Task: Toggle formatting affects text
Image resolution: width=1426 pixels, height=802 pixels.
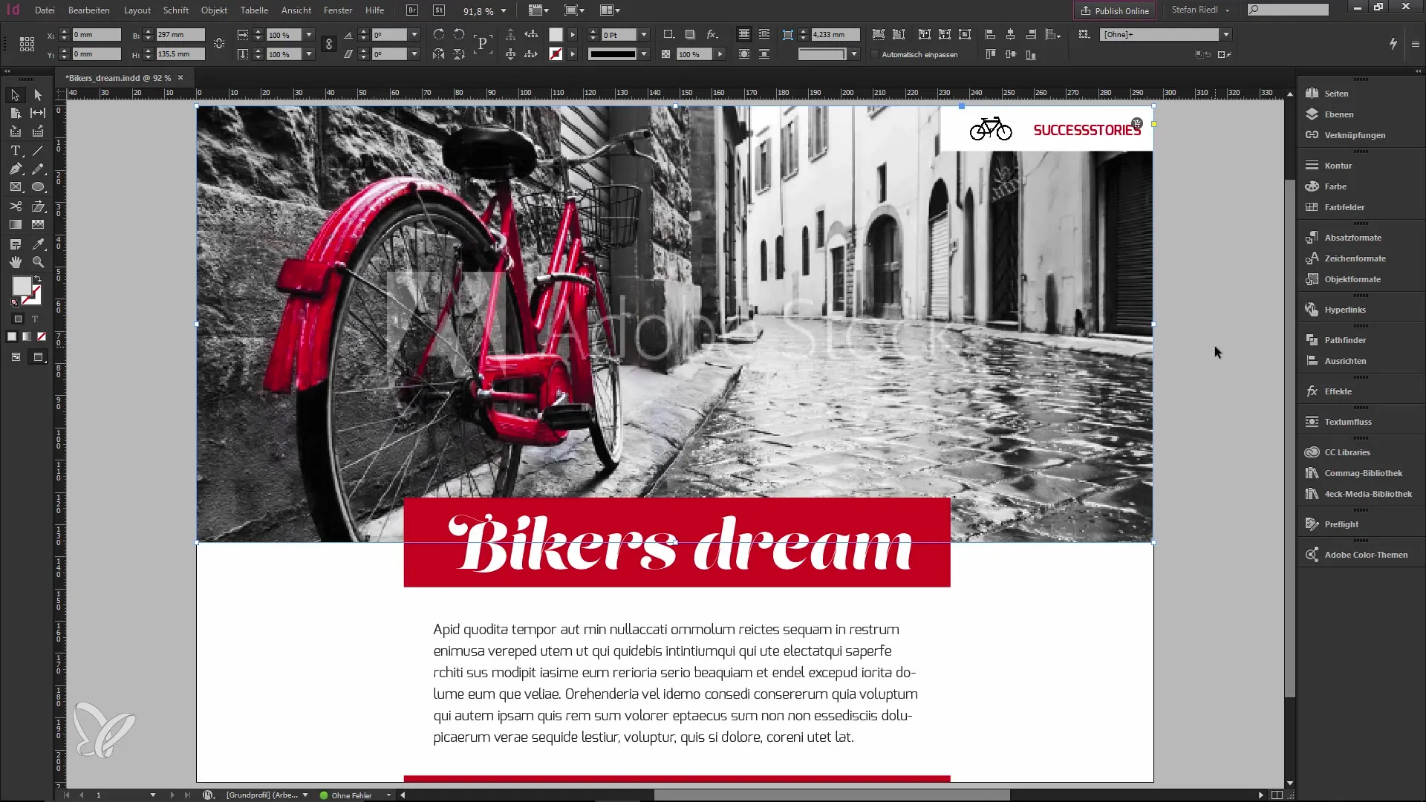Action: coord(34,319)
